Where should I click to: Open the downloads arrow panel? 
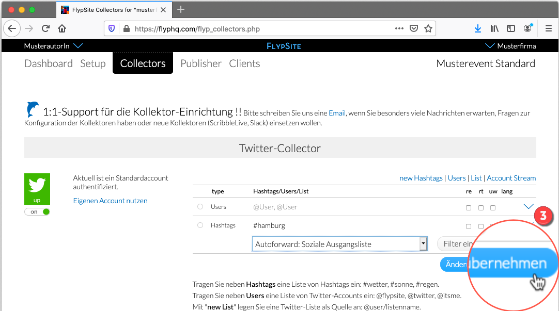pyautogui.click(x=478, y=28)
